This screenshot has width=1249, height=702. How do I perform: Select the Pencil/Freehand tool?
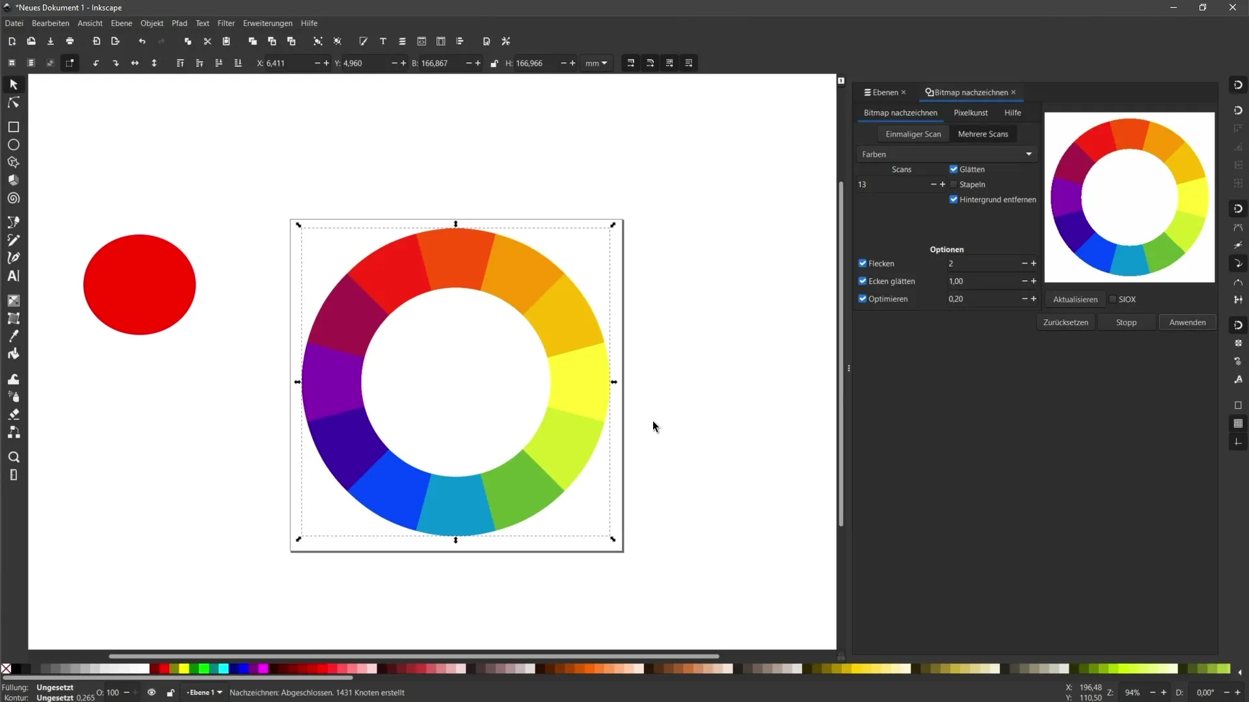point(13,240)
